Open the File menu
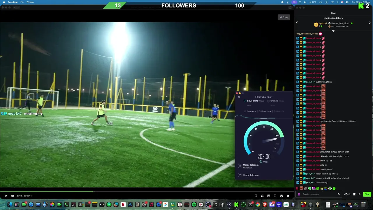The width and height of the screenshot is (373, 210). click(22, 2)
